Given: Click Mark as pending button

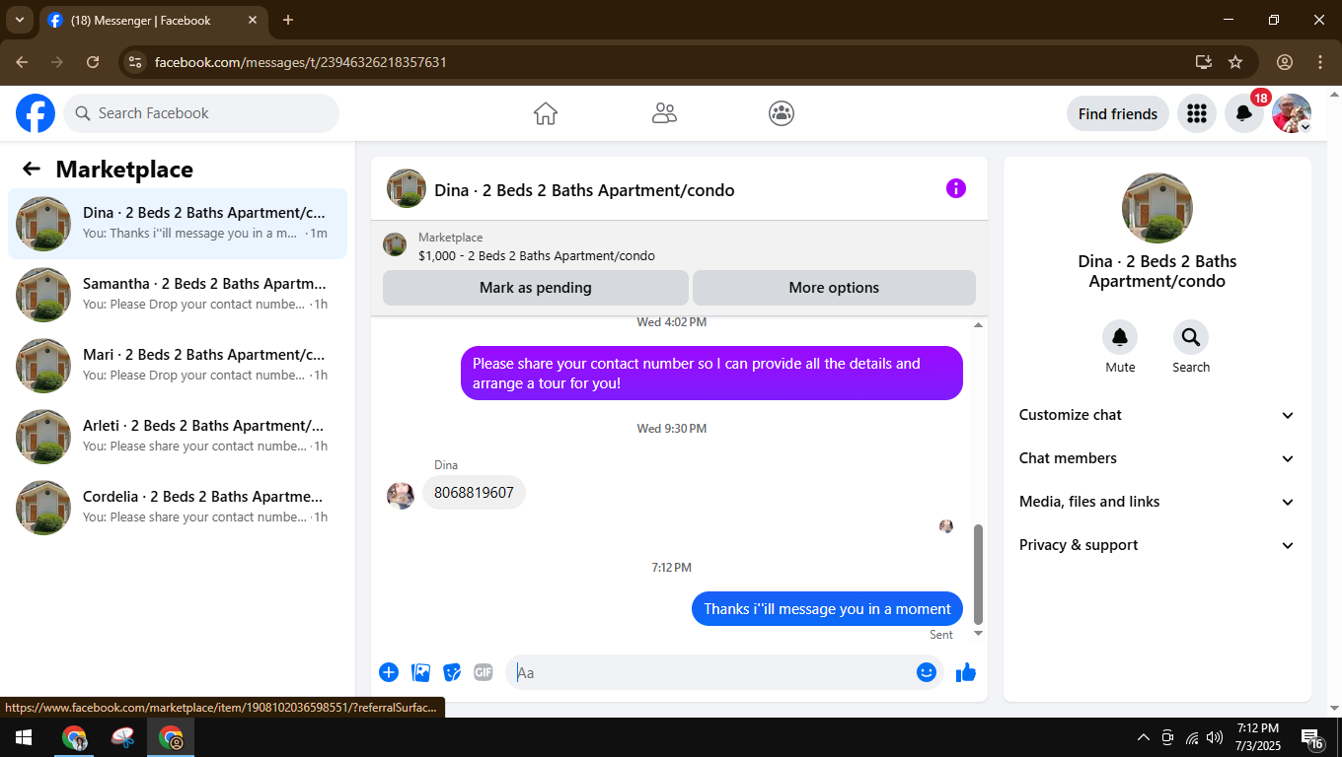Looking at the screenshot, I should (536, 288).
